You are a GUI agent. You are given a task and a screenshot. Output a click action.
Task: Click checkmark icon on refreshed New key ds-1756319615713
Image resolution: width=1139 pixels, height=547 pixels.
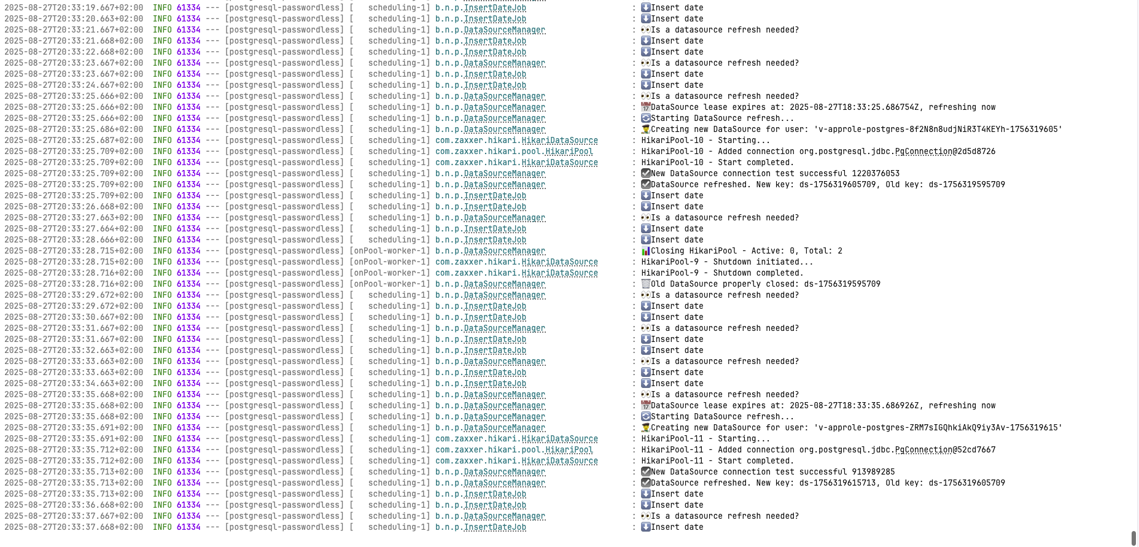click(645, 483)
